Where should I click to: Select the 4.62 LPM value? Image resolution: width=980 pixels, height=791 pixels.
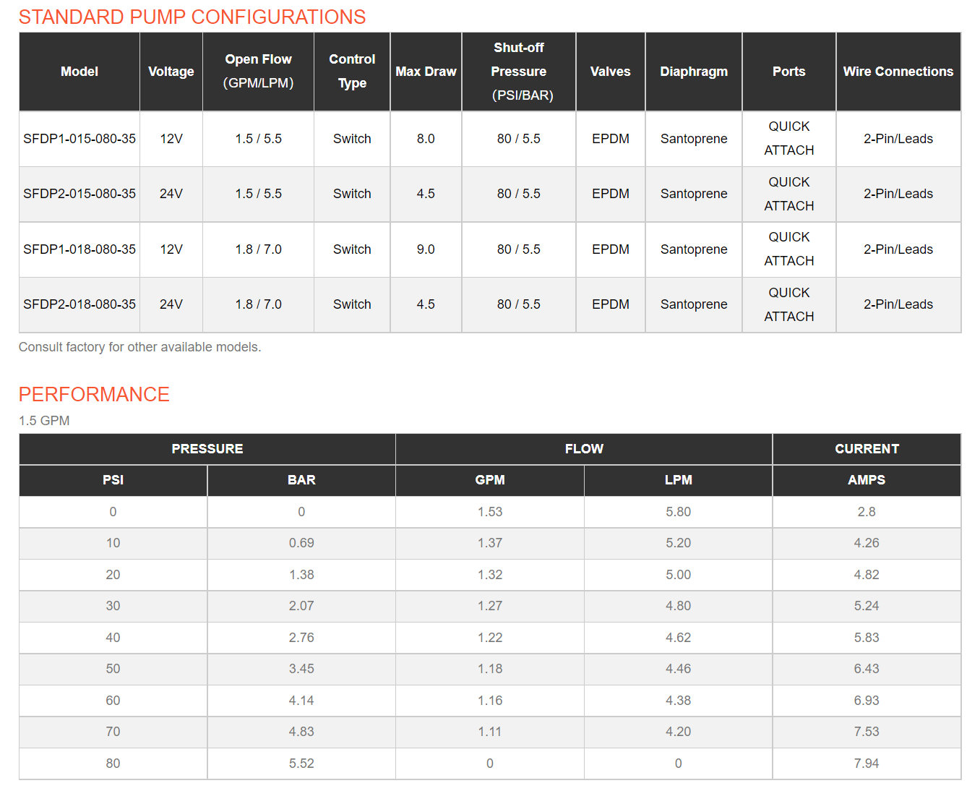[x=679, y=638]
